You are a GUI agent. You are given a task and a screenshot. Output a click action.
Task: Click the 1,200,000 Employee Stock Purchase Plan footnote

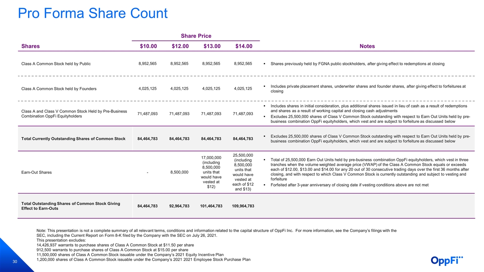click(143, 260)
